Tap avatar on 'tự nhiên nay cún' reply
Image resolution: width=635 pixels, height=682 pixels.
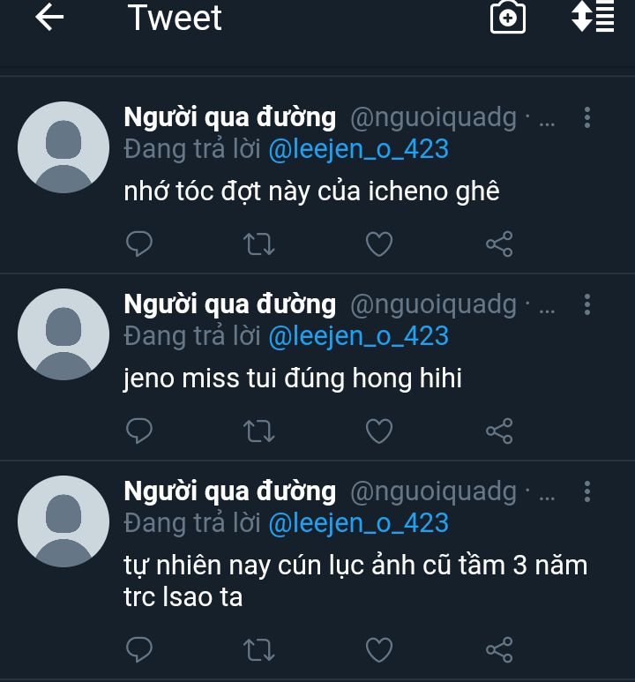click(63, 521)
